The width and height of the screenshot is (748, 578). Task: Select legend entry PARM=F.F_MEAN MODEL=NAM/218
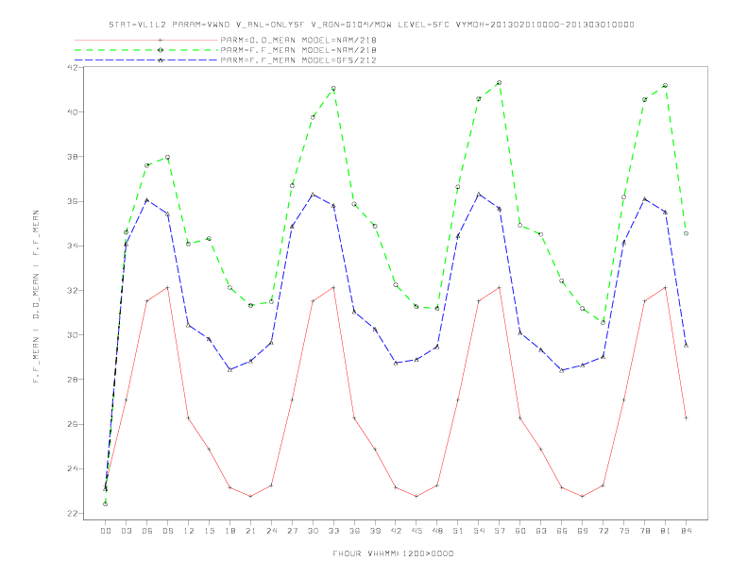pyautogui.click(x=298, y=50)
